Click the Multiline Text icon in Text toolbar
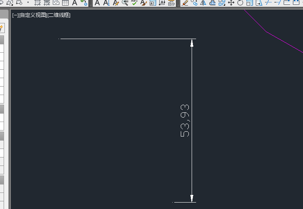This screenshot has height=209, width=303. 97,3
